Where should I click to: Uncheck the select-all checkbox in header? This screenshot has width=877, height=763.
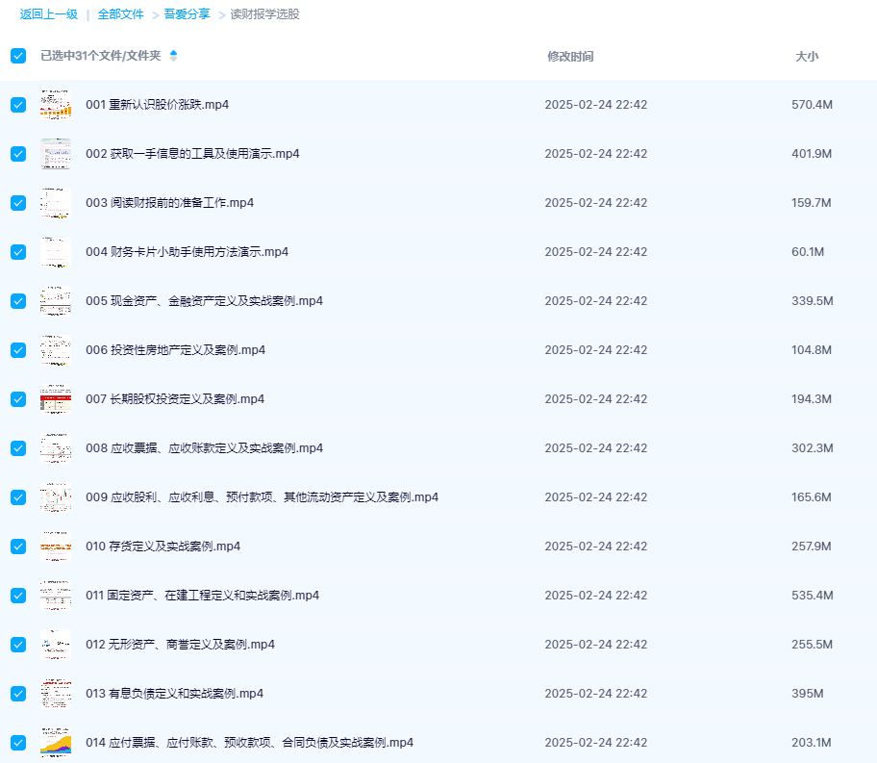[x=18, y=56]
